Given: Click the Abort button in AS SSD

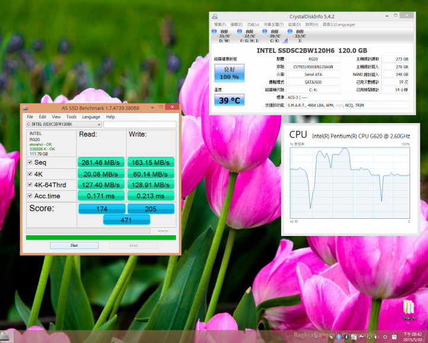Looking at the screenshot, I should [x=134, y=246].
